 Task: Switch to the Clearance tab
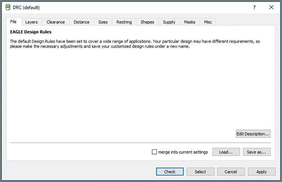[56, 22]
